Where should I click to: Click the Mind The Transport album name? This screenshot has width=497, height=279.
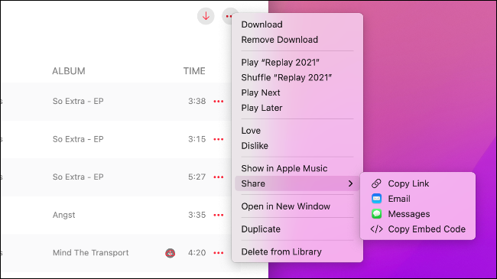91,253
